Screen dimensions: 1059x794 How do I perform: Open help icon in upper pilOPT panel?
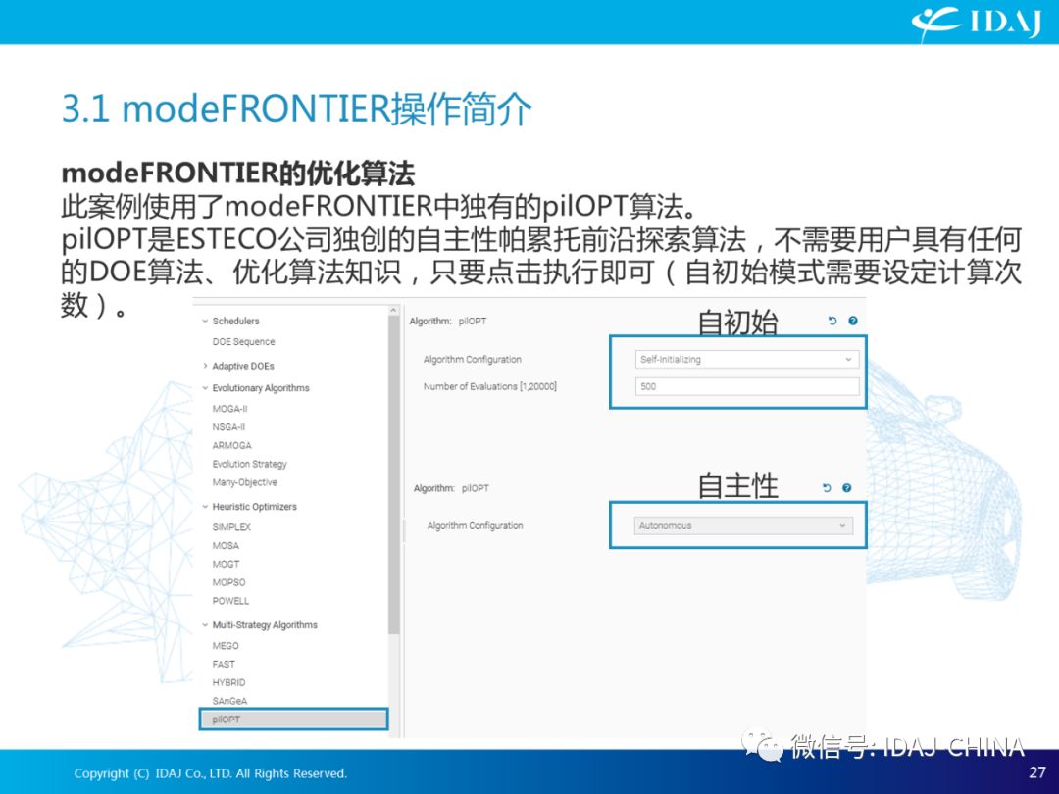853,321
